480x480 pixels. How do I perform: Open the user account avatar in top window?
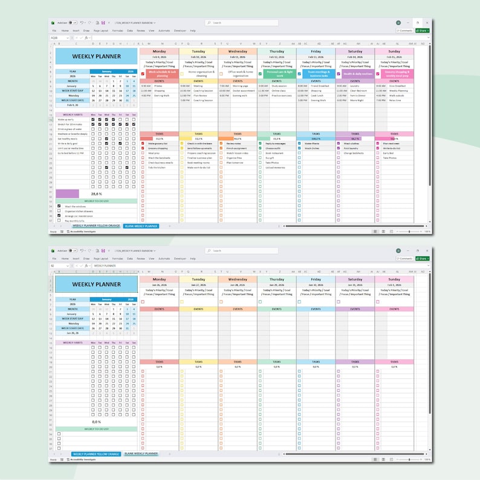pos(398,22)
